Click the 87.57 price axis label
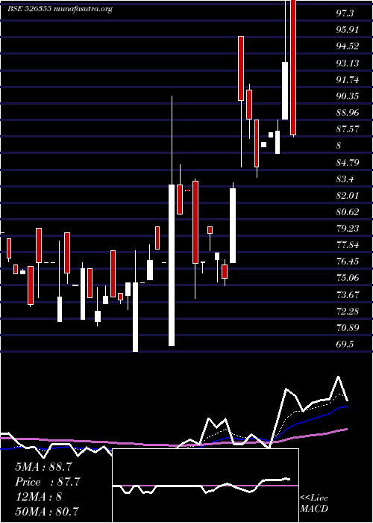 click(x=348, y=129)
